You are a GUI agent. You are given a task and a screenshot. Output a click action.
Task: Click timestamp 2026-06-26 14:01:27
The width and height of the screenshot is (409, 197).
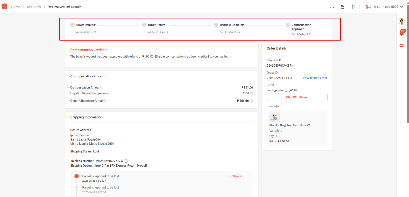pos(94,181)
